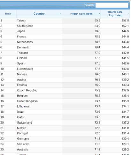This screenshot has height=155, width=131.
Task: Click the Sri Lanka row
Action: click(x=65, y=144)
